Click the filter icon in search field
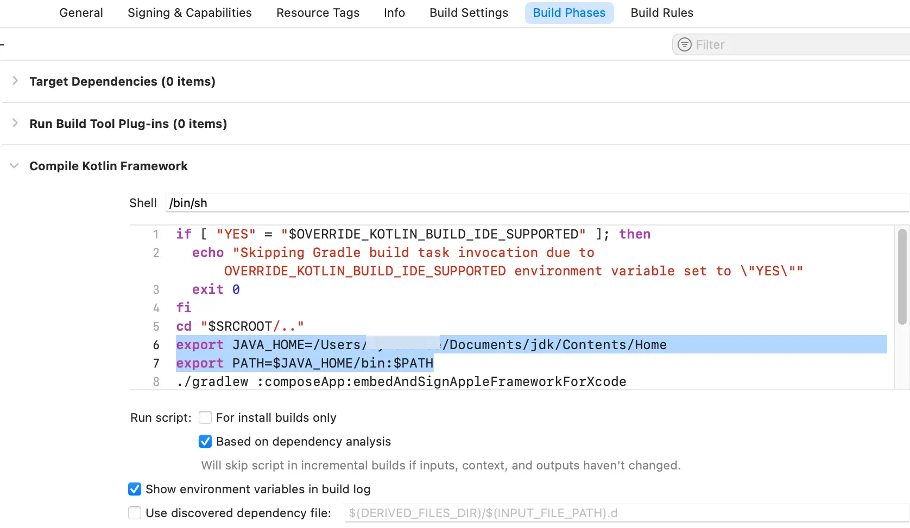 [x=685, y=44]
